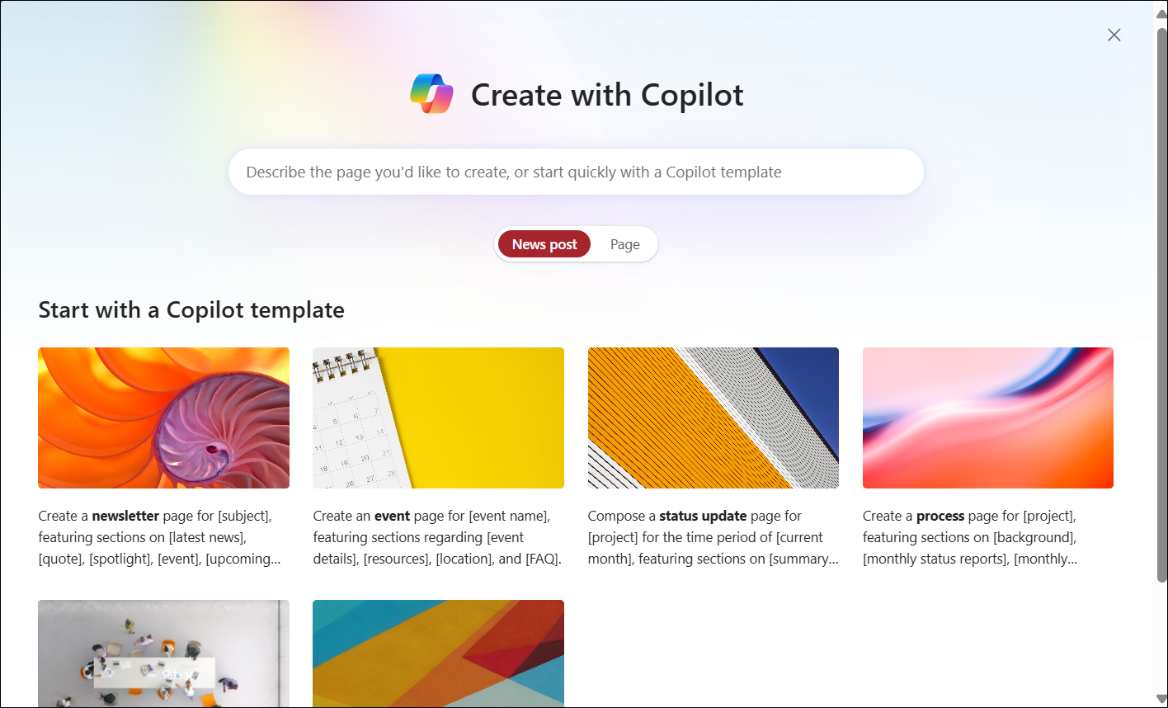The height and width of the screenshot is (708, 1168).
Task: Dismiss the dialog with the X
Action: click(1114, 35)
